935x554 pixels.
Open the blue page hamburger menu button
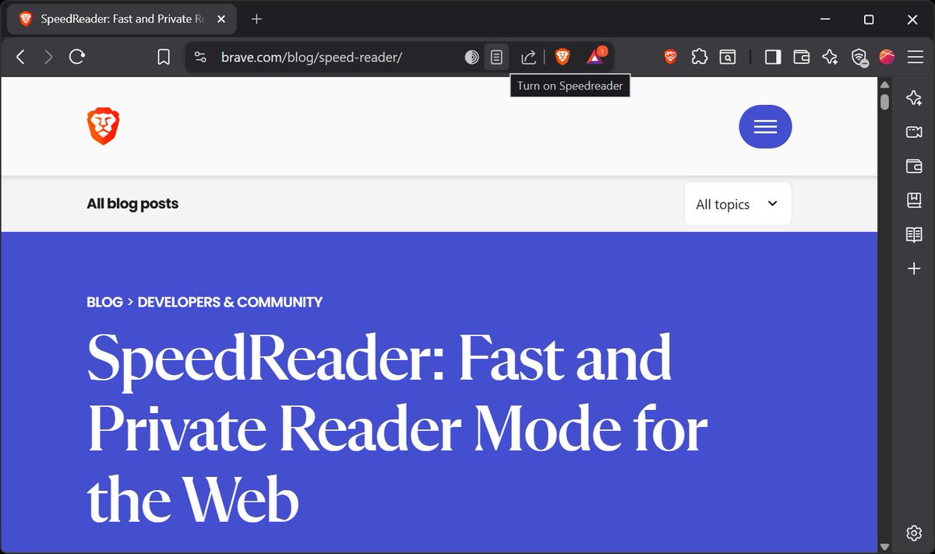[765, 127]
